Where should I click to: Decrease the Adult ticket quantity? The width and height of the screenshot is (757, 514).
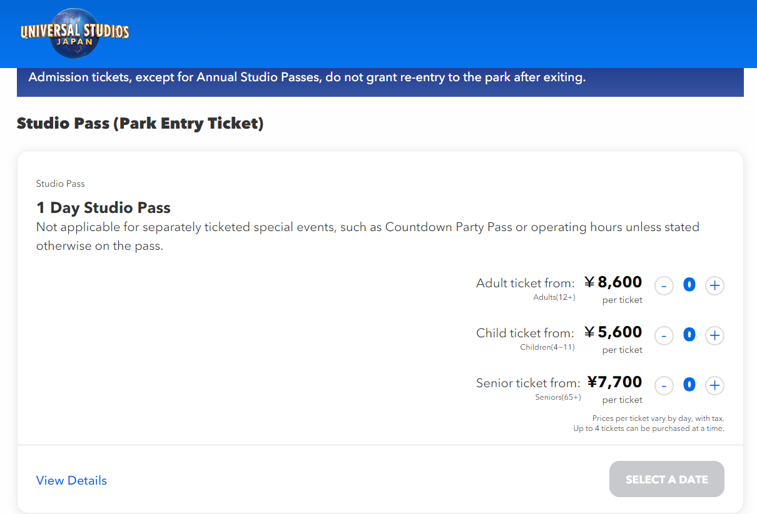pyautogui.click(x=664, y=286)
